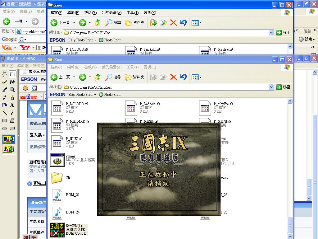Select the Pick Color eyedropper in Paint
The height and width of the screenshot is (239, 318).
point(5,89)
